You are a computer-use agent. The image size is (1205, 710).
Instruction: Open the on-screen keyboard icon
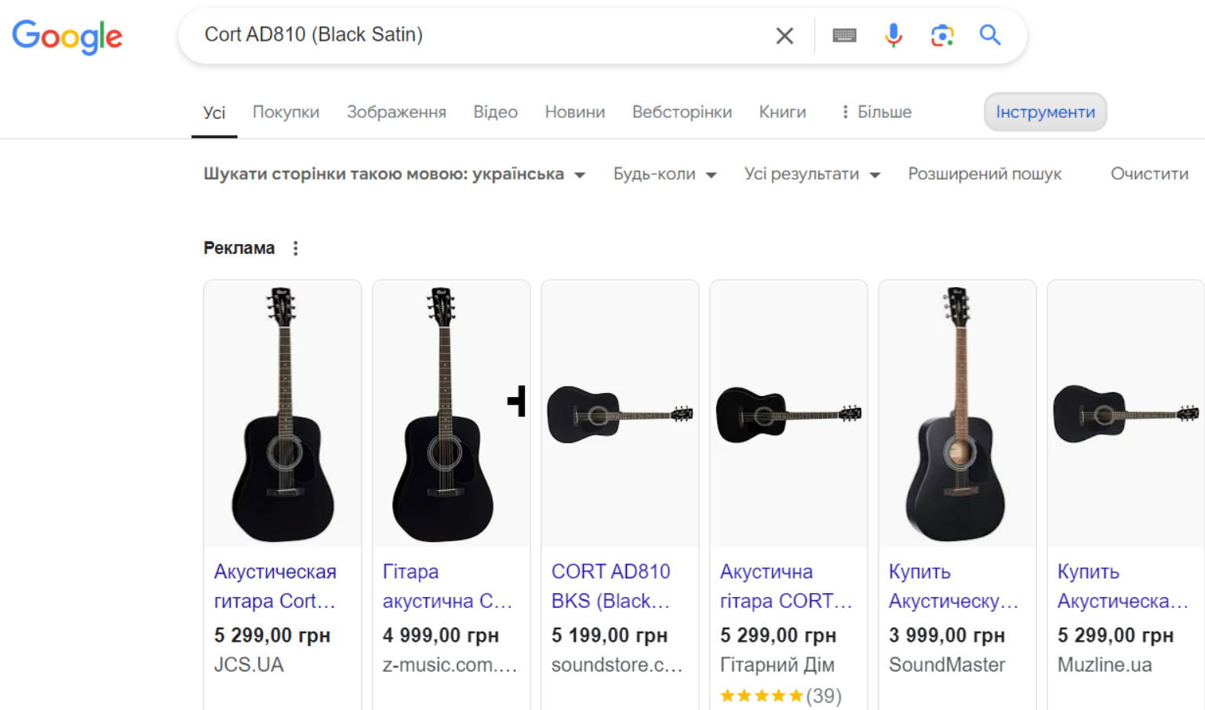[844, 35]
